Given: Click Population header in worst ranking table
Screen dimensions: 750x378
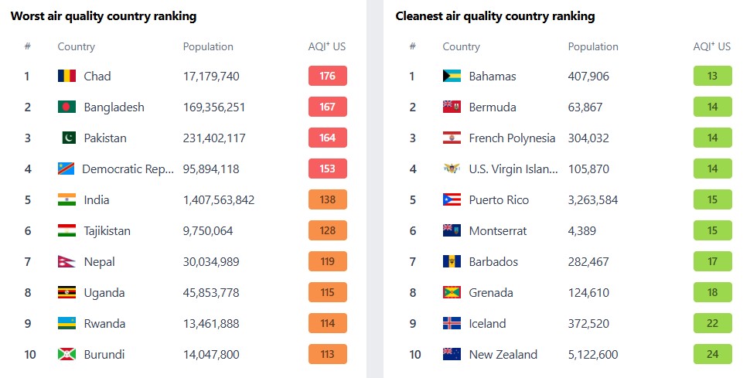Looking at the screenshot, I should [208, 47].
